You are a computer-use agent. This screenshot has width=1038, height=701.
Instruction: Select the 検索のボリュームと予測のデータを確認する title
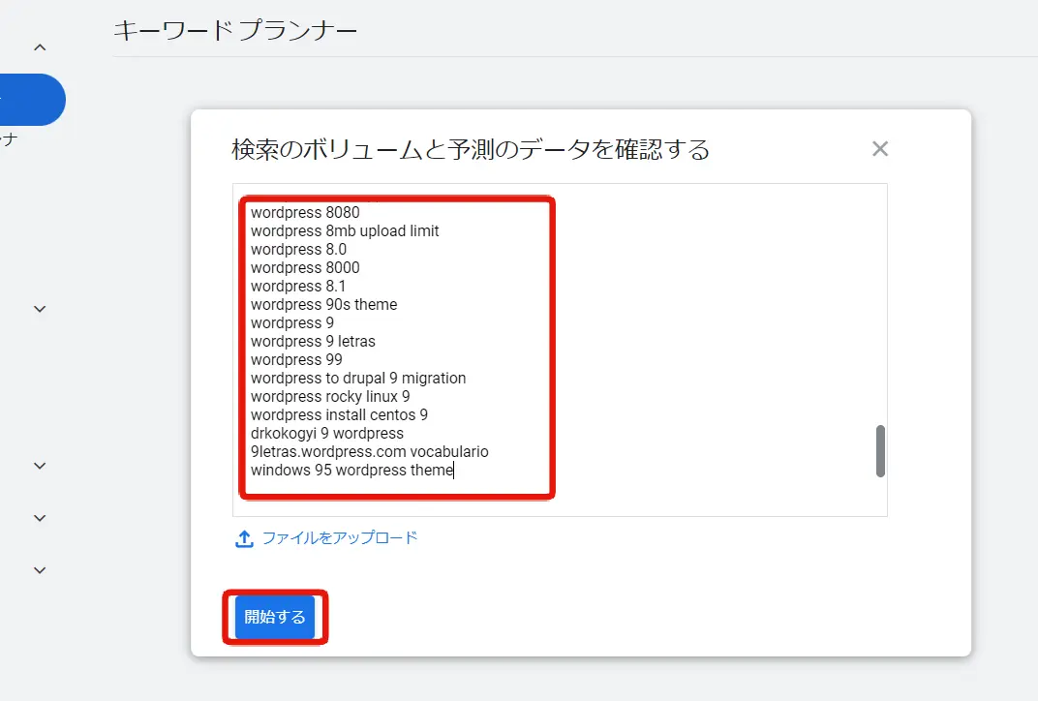(470, 149)
